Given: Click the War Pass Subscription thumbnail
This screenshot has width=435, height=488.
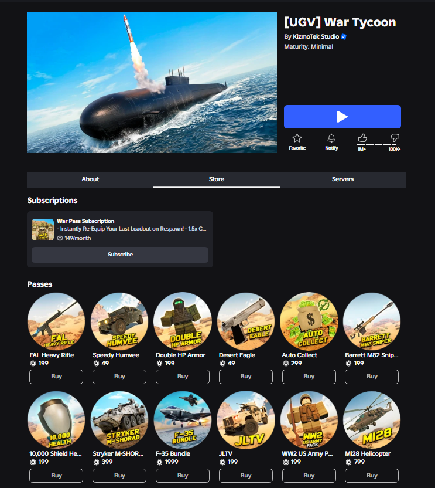Looking at the screenshot, I should (x=43, y=230).
